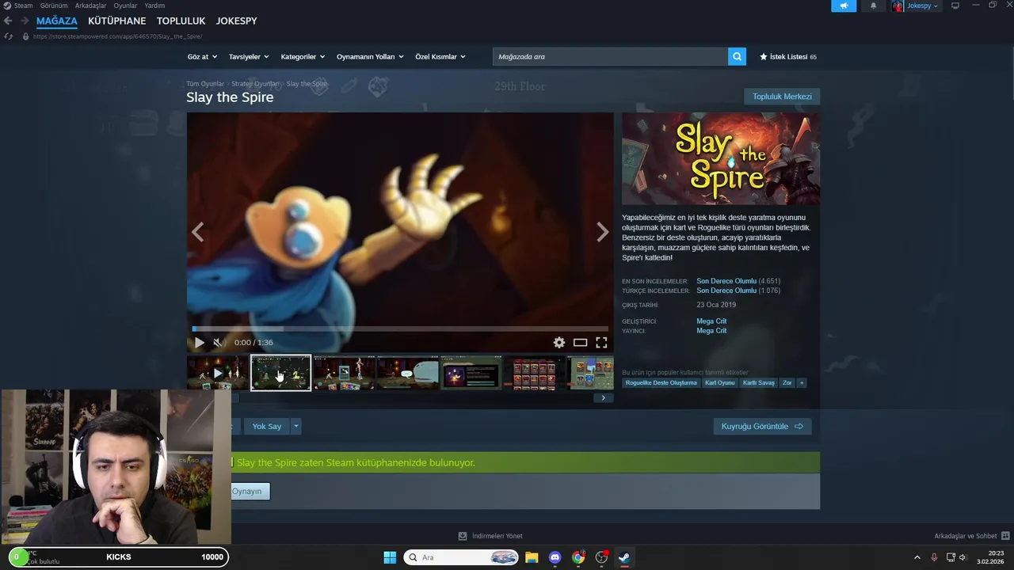This screenshot has height=570, width=1014.
Task: Switch to Big Picture monitor icon
Action: tap(955, 6)
